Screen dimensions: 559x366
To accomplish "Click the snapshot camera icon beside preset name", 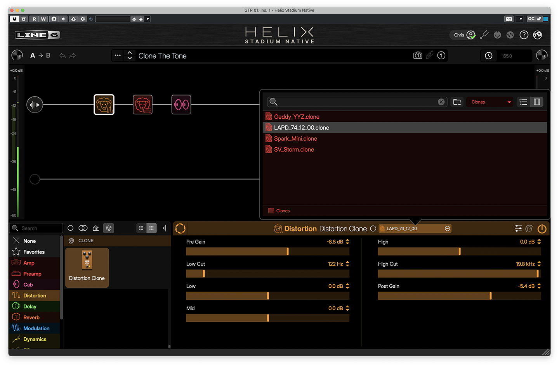I will coord(418,55).
